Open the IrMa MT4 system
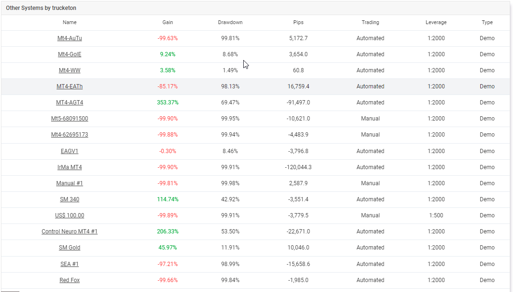Image resolution: width=513 pixels, height=292 pixels. (x=70, y=167)
